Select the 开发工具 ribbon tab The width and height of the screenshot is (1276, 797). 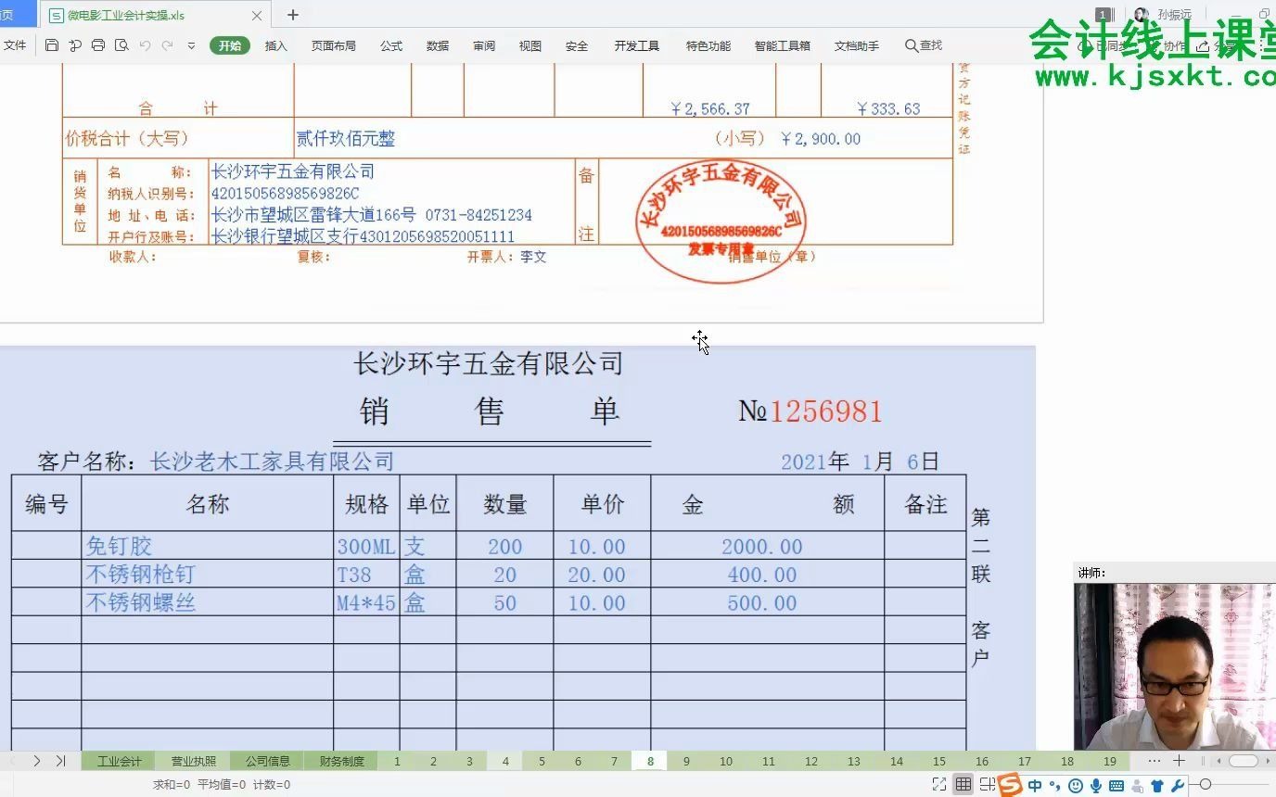(637, 45)
